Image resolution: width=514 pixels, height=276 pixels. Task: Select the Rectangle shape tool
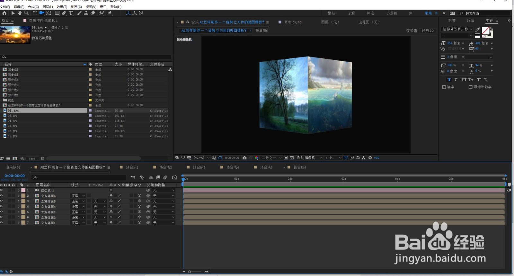[x=57, y=13]
